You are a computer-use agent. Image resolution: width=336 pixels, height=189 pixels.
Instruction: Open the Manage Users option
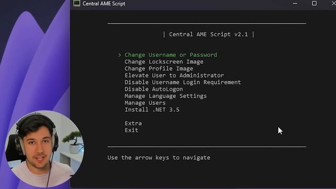(x=145, y=103)
